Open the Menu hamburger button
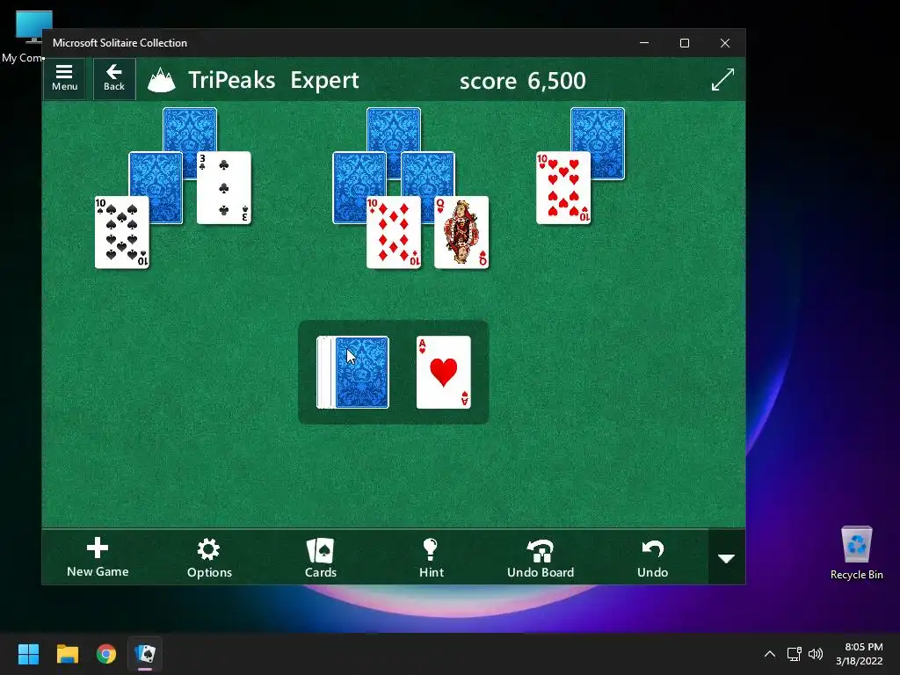The height and width of the screenshot is (675, 900). (64, 78)
